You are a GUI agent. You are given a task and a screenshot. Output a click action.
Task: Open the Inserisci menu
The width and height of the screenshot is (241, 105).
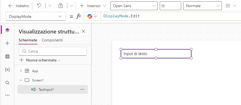coord(93,6)
